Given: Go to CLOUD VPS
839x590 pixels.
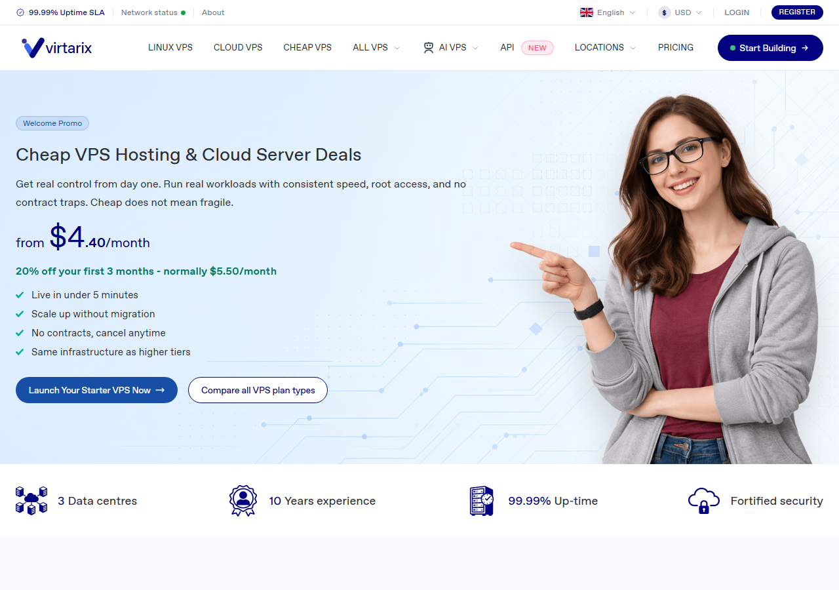Looking at the screenshot, I should [238, 47].
